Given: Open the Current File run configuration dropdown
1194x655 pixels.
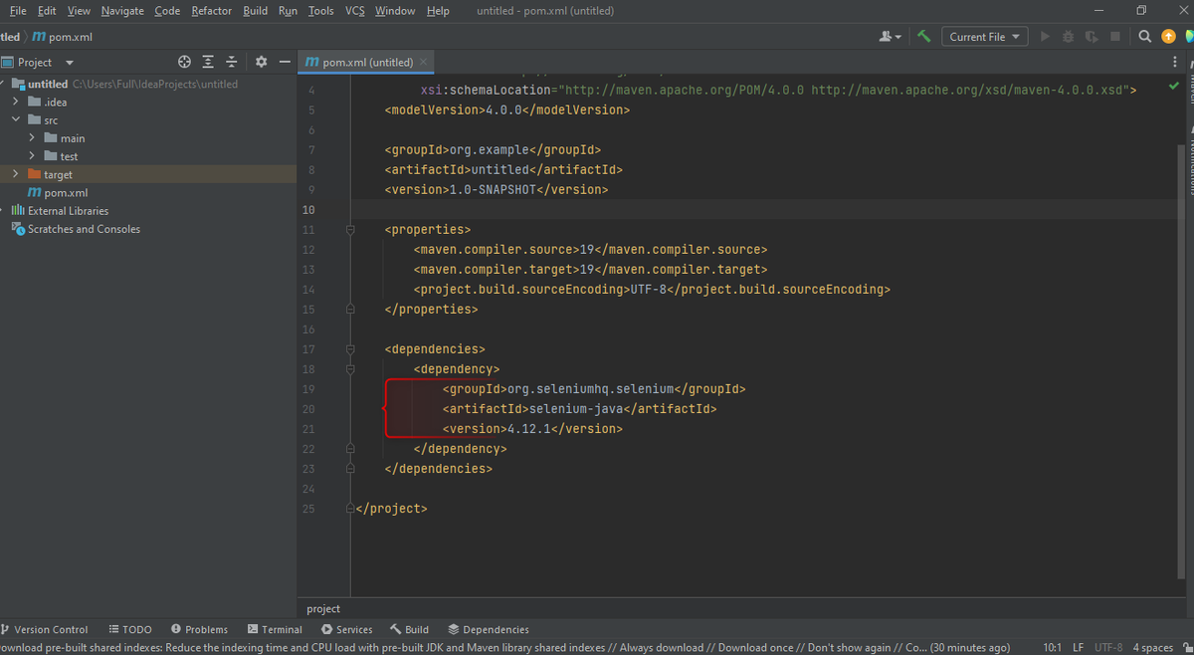Looking at the screenshot, I should [985, 37].
